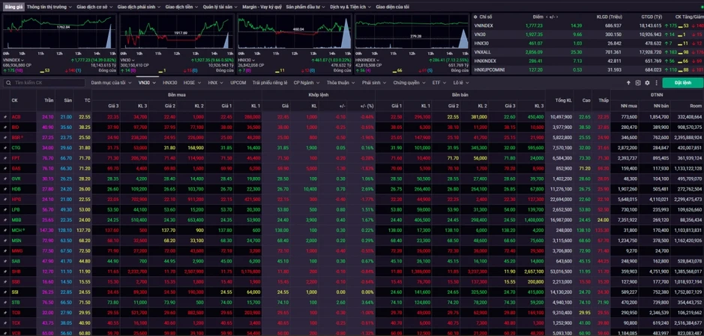Click VNXALL in the index table
The width and height of the screenshot is (704, 336).
pos(482,52)
